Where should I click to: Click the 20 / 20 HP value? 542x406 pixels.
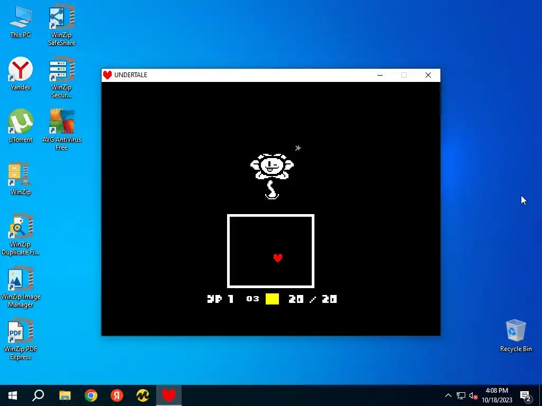click(312, 299)
